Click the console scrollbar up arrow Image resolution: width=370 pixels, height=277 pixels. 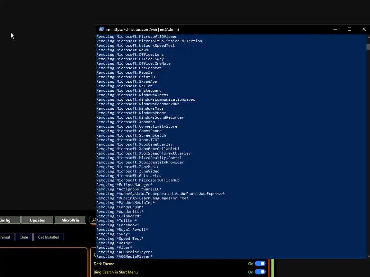click(x=368, y=37)
